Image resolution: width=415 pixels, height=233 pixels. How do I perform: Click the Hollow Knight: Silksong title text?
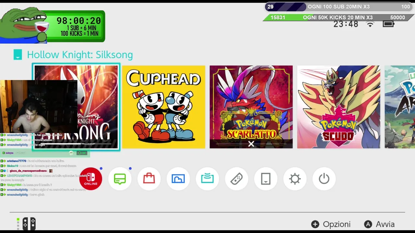tap(80, 55)
